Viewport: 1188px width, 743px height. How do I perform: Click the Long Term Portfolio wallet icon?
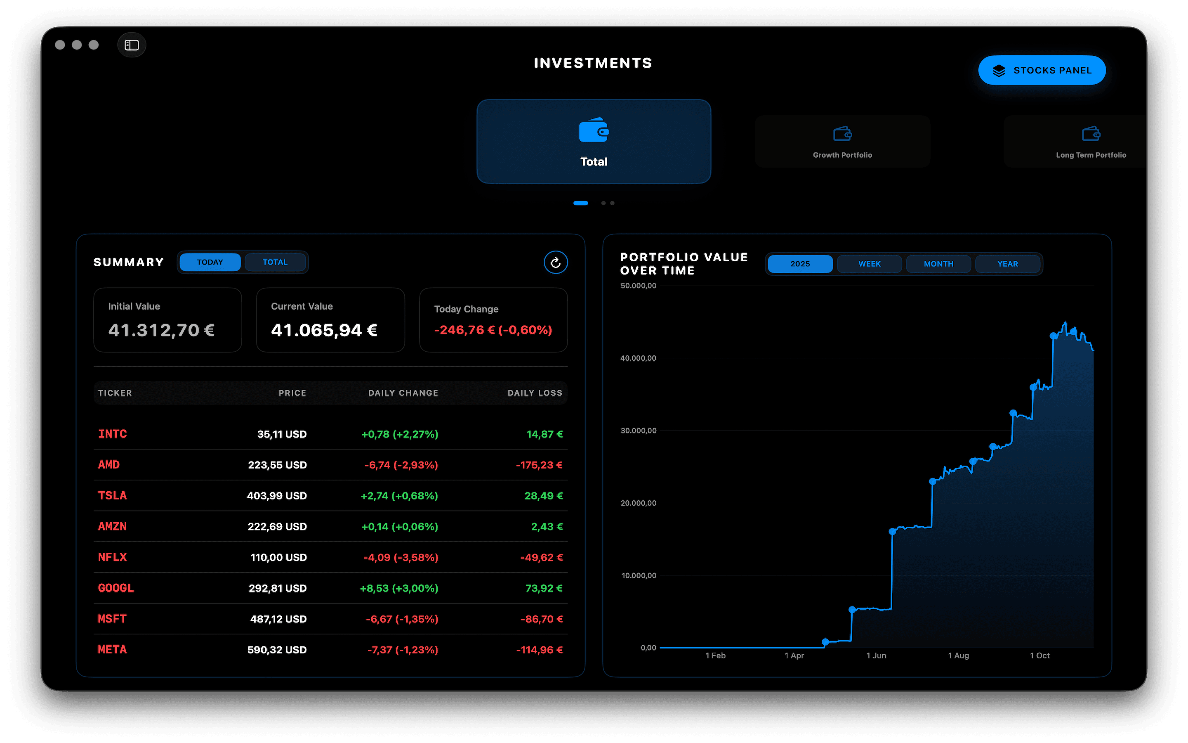(x=1091, y=133)
